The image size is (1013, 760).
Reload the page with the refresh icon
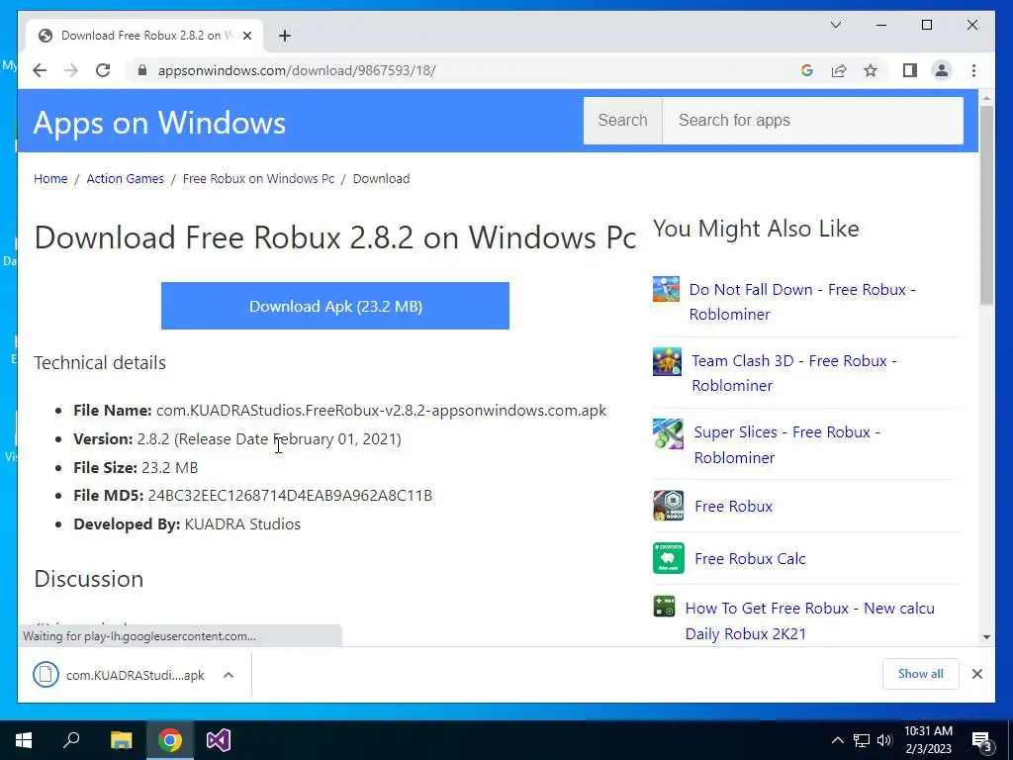[x=103, y=70]
